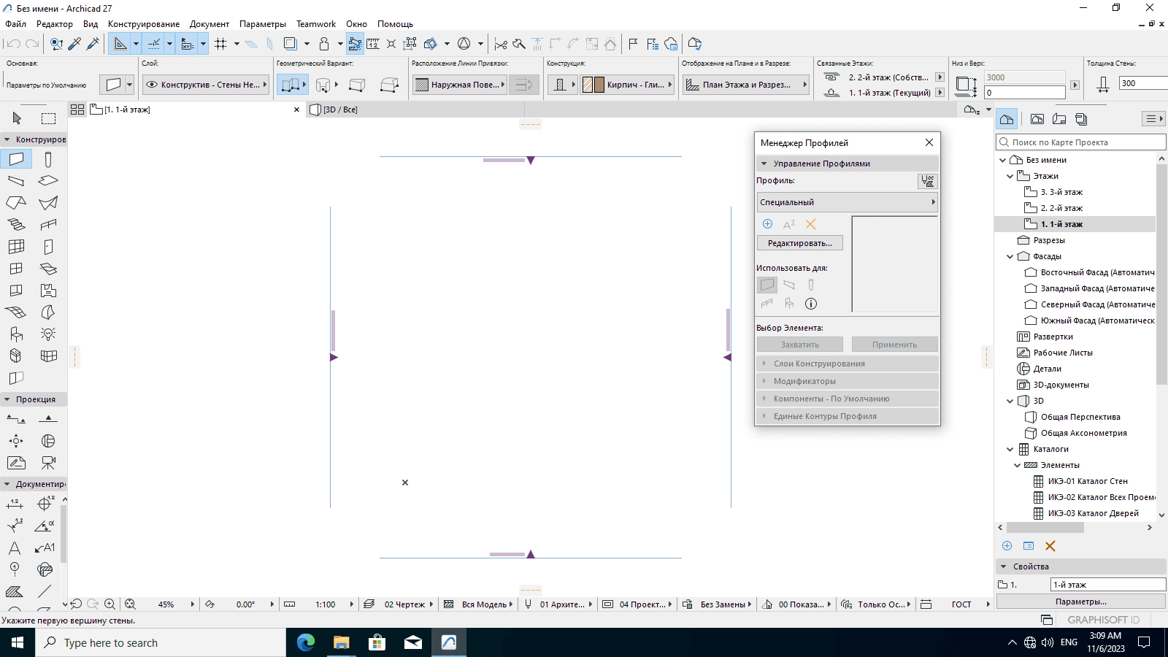Expand the Модификаторы section
This screenshot has width=1168, height=657.
click(847, 381)
